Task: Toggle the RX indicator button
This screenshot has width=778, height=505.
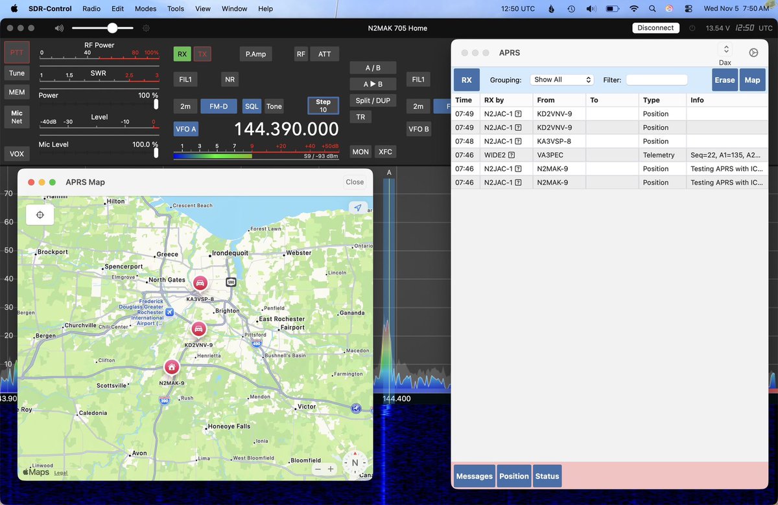Action: tap(182, 54)
